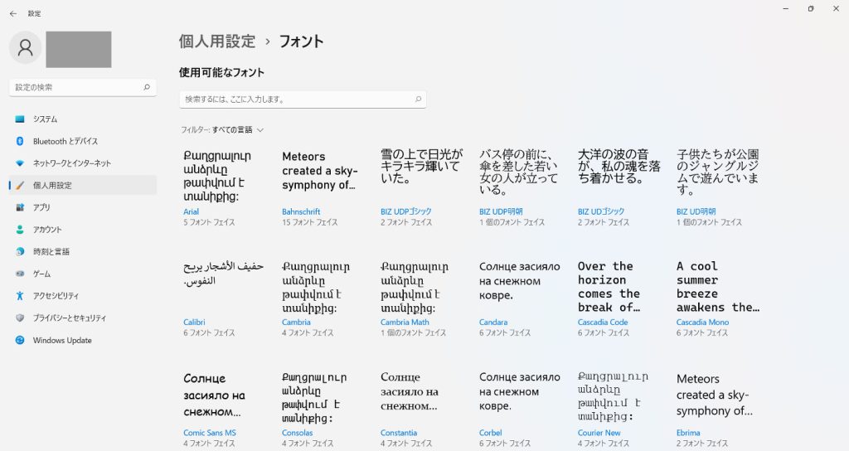Open the Bahnschrift font name link
This screenshot has height=451, width=849.
[301, 211]
